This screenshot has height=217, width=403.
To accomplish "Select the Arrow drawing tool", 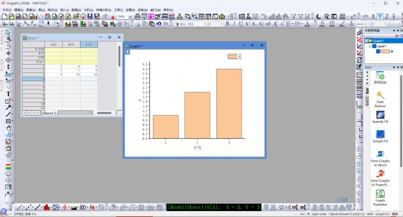I will (8, 107).
